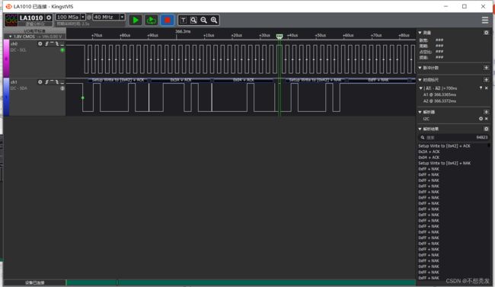Image resolution: width=495 pixels, height=287 pixels.
Task: Start repeated loop capture button
Action: 152,21
